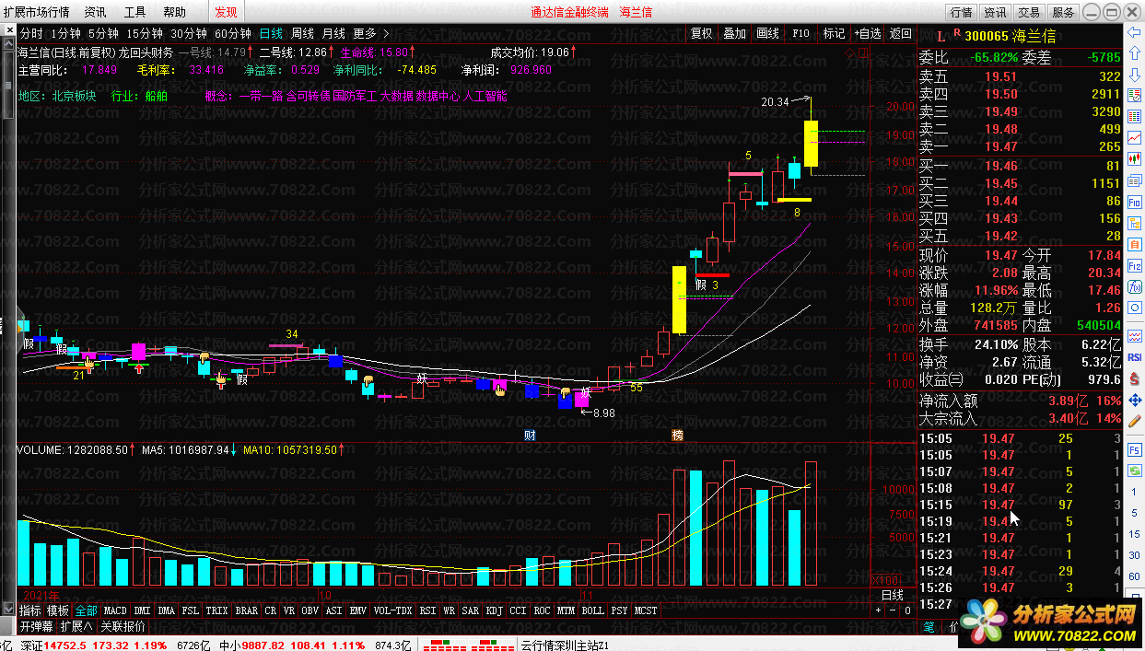Click the 榜 marker on timeline
The image size is (1145, 651).
[678, 435]
